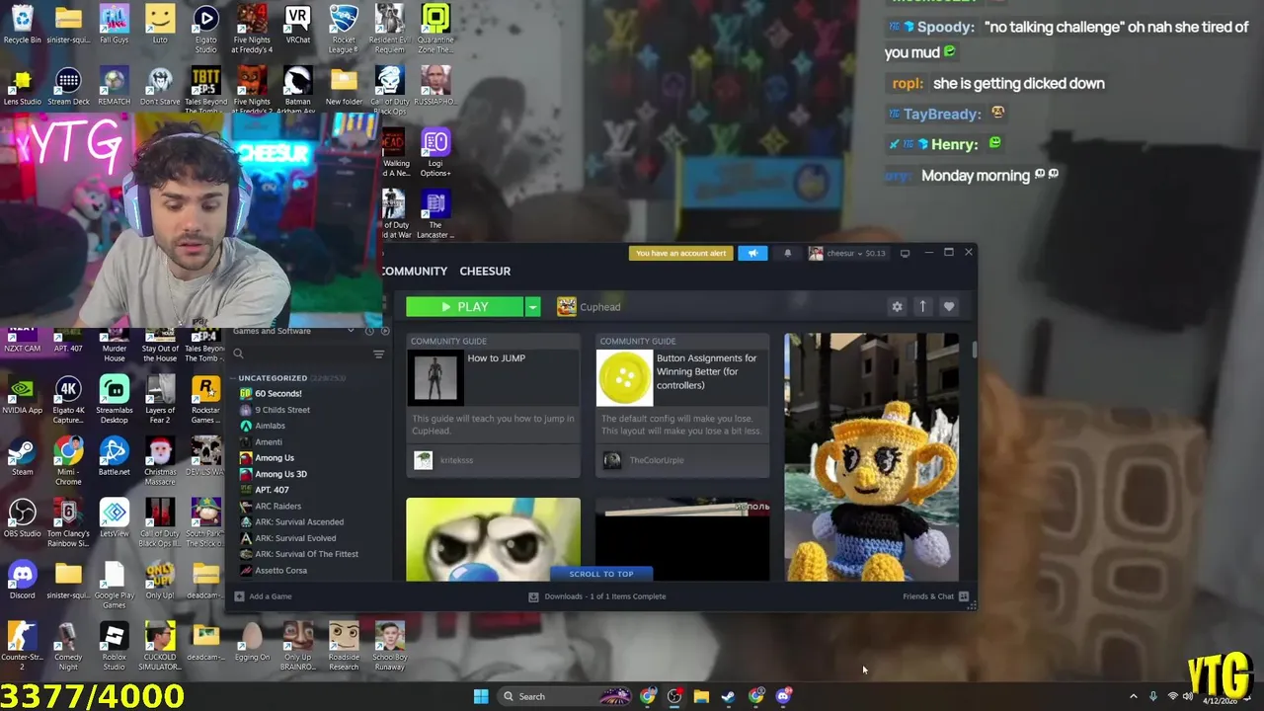Open the COMMUNITY tab in Steam

pyautogui.click(x=415, y=271)
